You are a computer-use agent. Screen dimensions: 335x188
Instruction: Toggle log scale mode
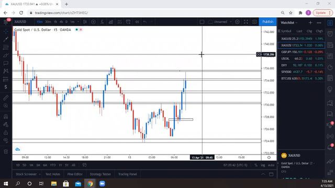click(x=263, y=165)
